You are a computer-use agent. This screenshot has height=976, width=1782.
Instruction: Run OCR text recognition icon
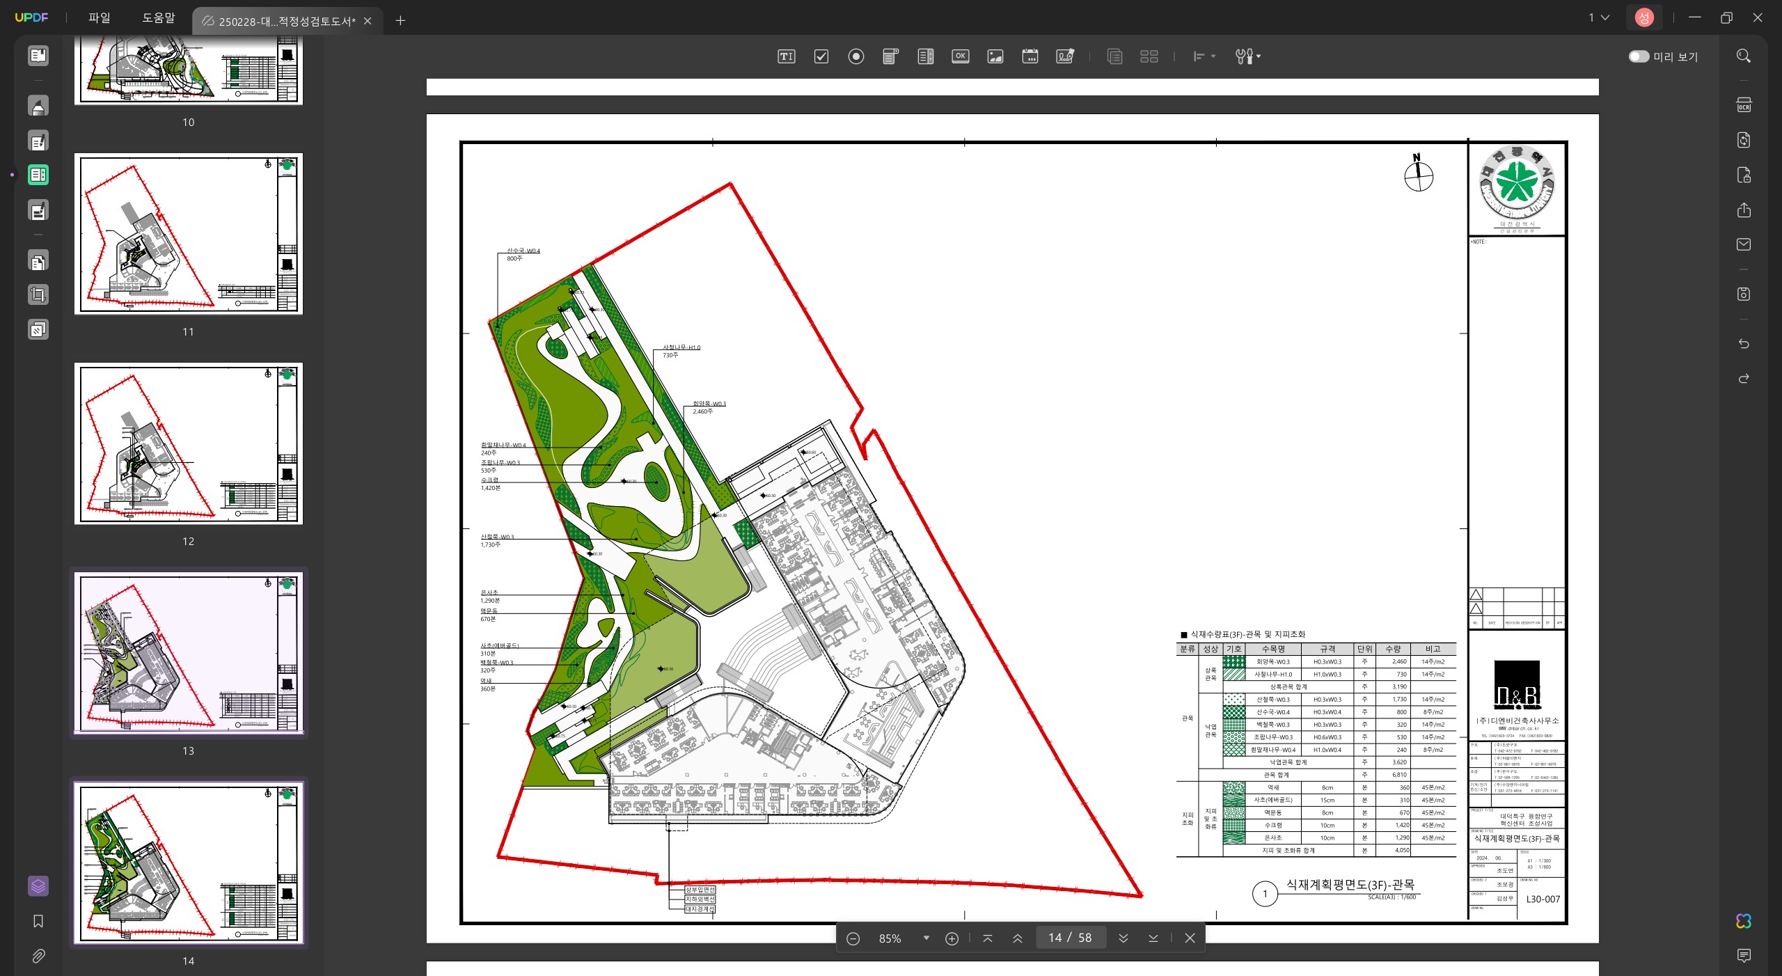coord(1744,105)
